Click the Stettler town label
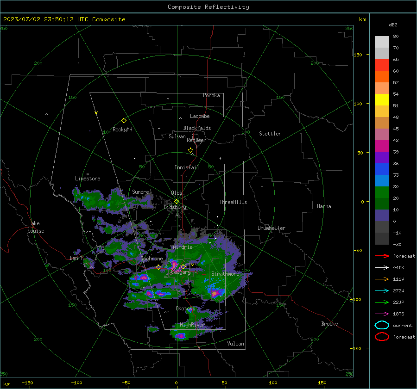This screenshot has width=417, height=389. tap(270, 134)
